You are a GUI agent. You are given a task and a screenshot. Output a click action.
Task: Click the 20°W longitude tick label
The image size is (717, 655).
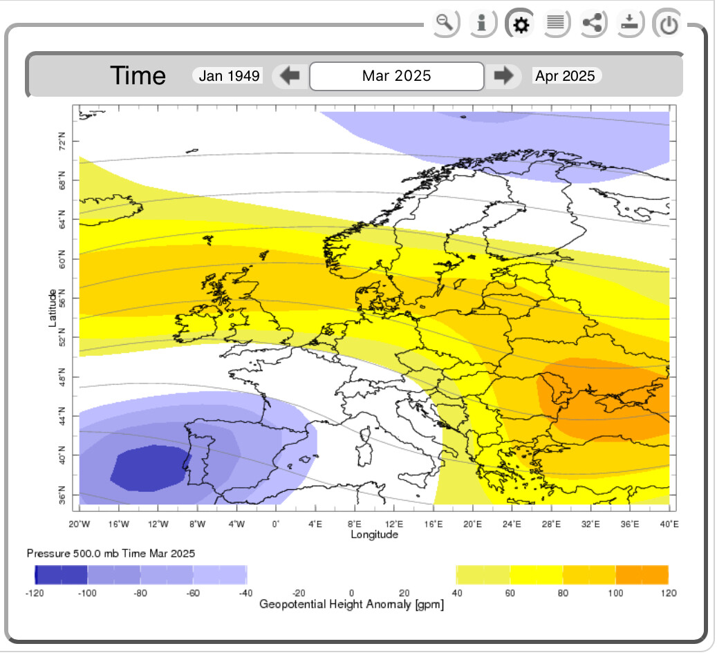(79, 524)
